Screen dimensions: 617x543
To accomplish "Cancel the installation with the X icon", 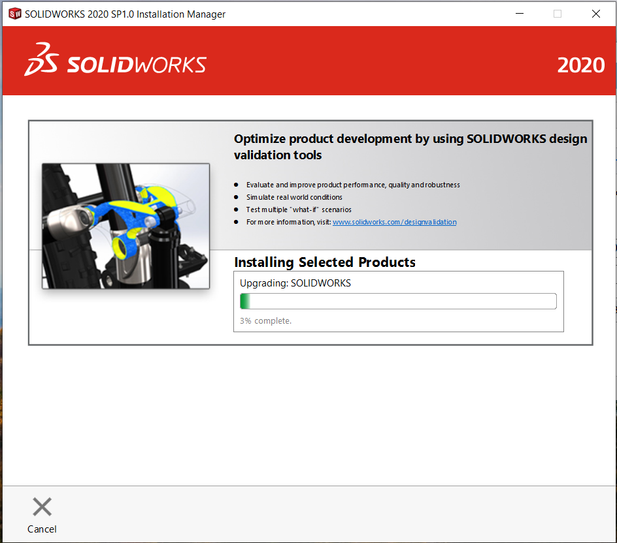I will (42, 506).
